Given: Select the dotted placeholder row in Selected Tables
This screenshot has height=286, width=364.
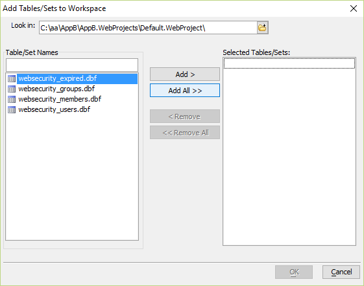Looking at the screenshot, I should (289, 63).
